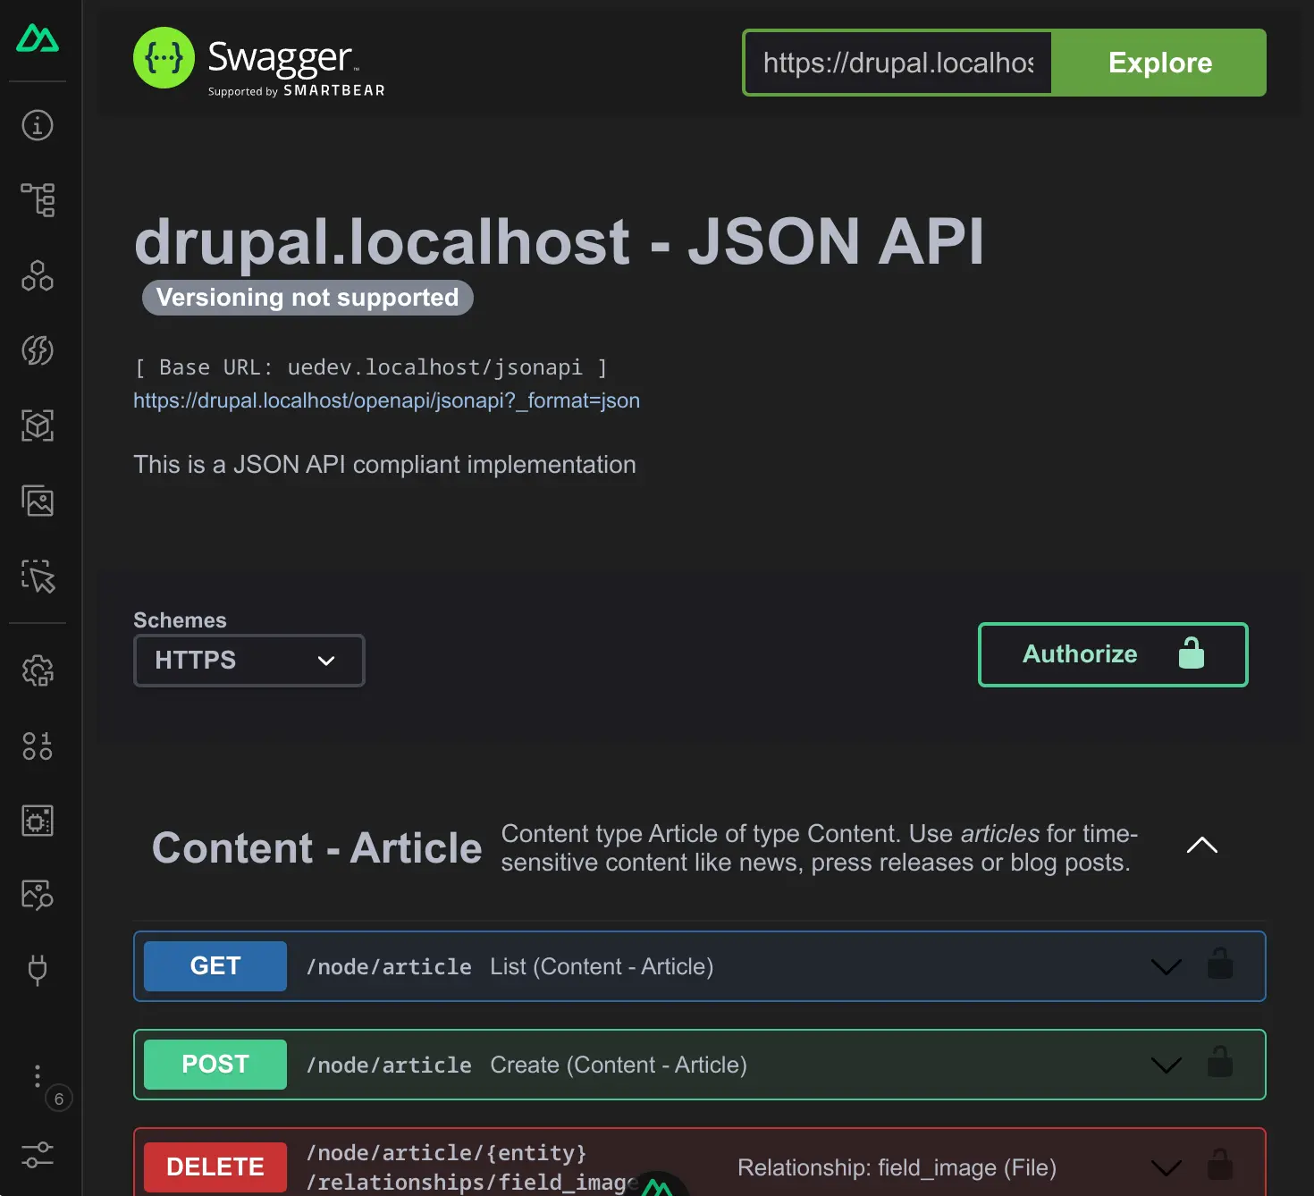The height and width of the screenshot is (1196, 1314).
Task: Open the three-dots more tabs icon
Action: (x=38, y=1075)
